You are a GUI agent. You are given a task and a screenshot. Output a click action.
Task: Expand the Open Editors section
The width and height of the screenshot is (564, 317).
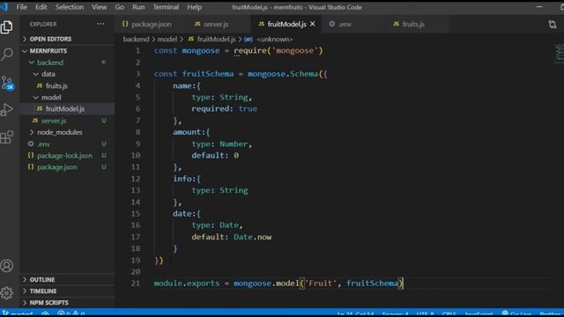(x=50, y=39)
